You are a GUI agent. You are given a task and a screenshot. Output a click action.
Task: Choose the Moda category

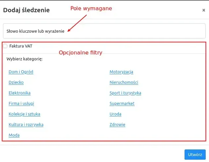pyautogui.click(x=14, y=135)
